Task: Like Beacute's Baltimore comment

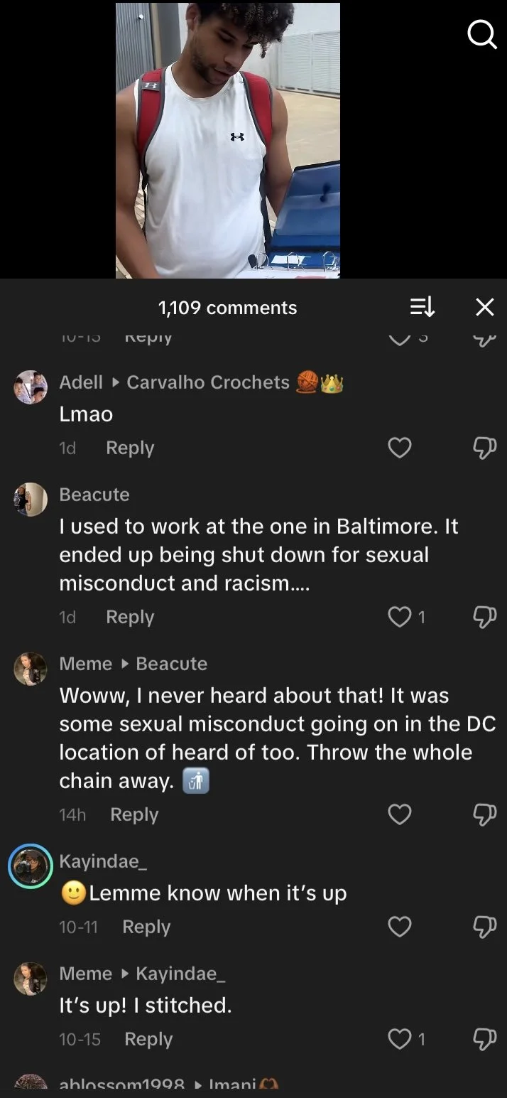Action: 400,617
